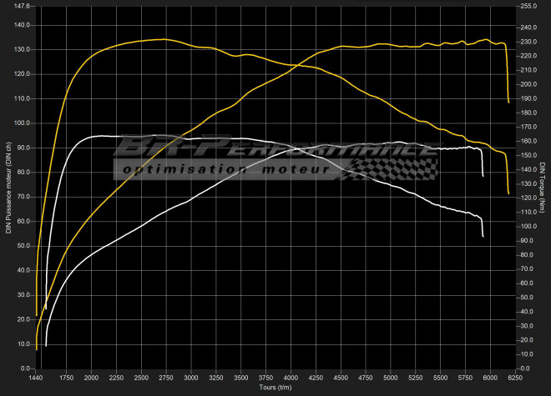Click the 4500 tick label on the RPM axis
This screenshot has width=551, height=396.
click(341, 378)
